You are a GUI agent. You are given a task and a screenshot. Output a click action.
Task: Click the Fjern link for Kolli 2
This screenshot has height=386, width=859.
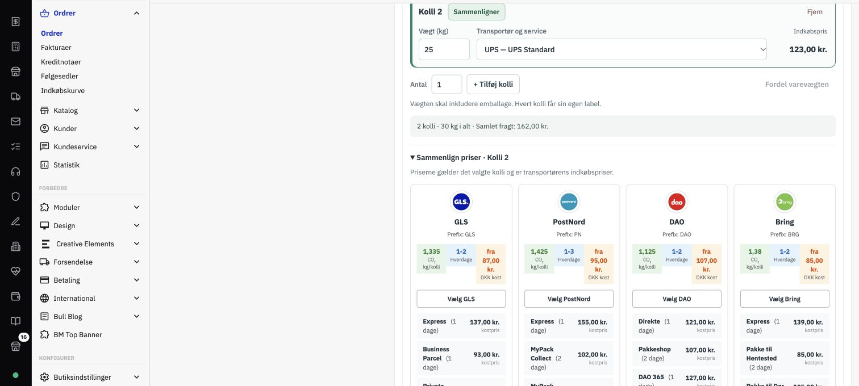coord(815,12)
